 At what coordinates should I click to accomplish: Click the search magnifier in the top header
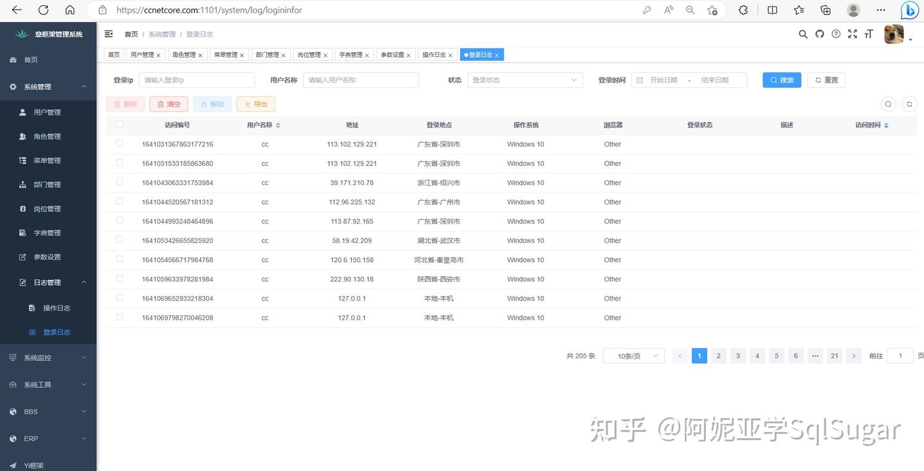click(803, 34)
